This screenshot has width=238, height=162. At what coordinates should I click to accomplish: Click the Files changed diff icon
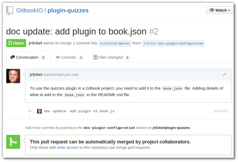point(95,57)
